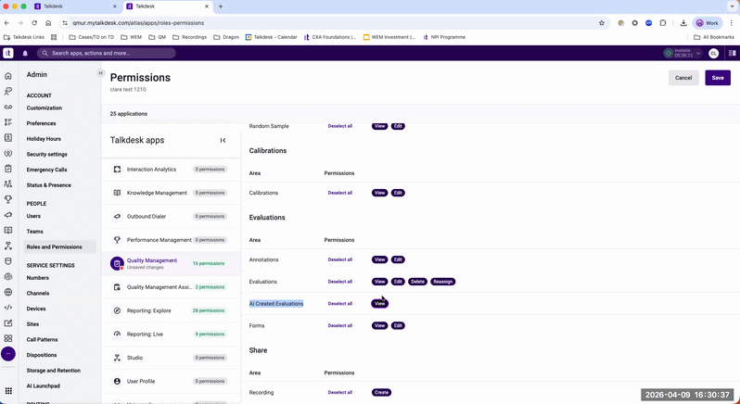
Task: Click the Knowledge Management book icon
Action: click(x=117, y=193)
